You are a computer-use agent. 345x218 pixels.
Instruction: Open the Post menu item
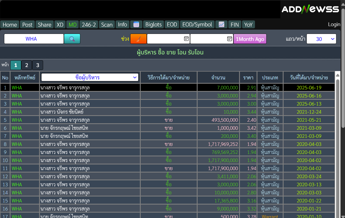tap(27, 24)
